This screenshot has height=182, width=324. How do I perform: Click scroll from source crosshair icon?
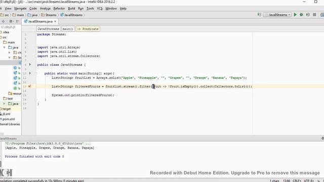4,21
